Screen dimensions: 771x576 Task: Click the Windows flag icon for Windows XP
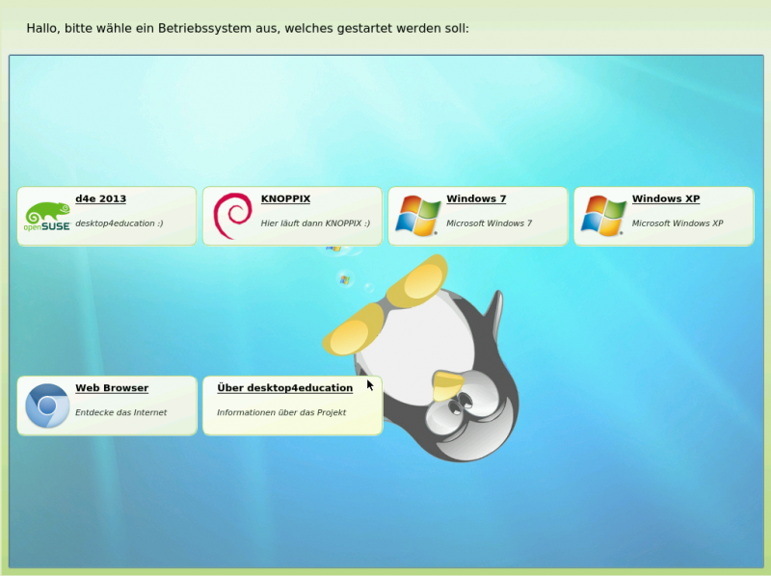pos(604,216)
